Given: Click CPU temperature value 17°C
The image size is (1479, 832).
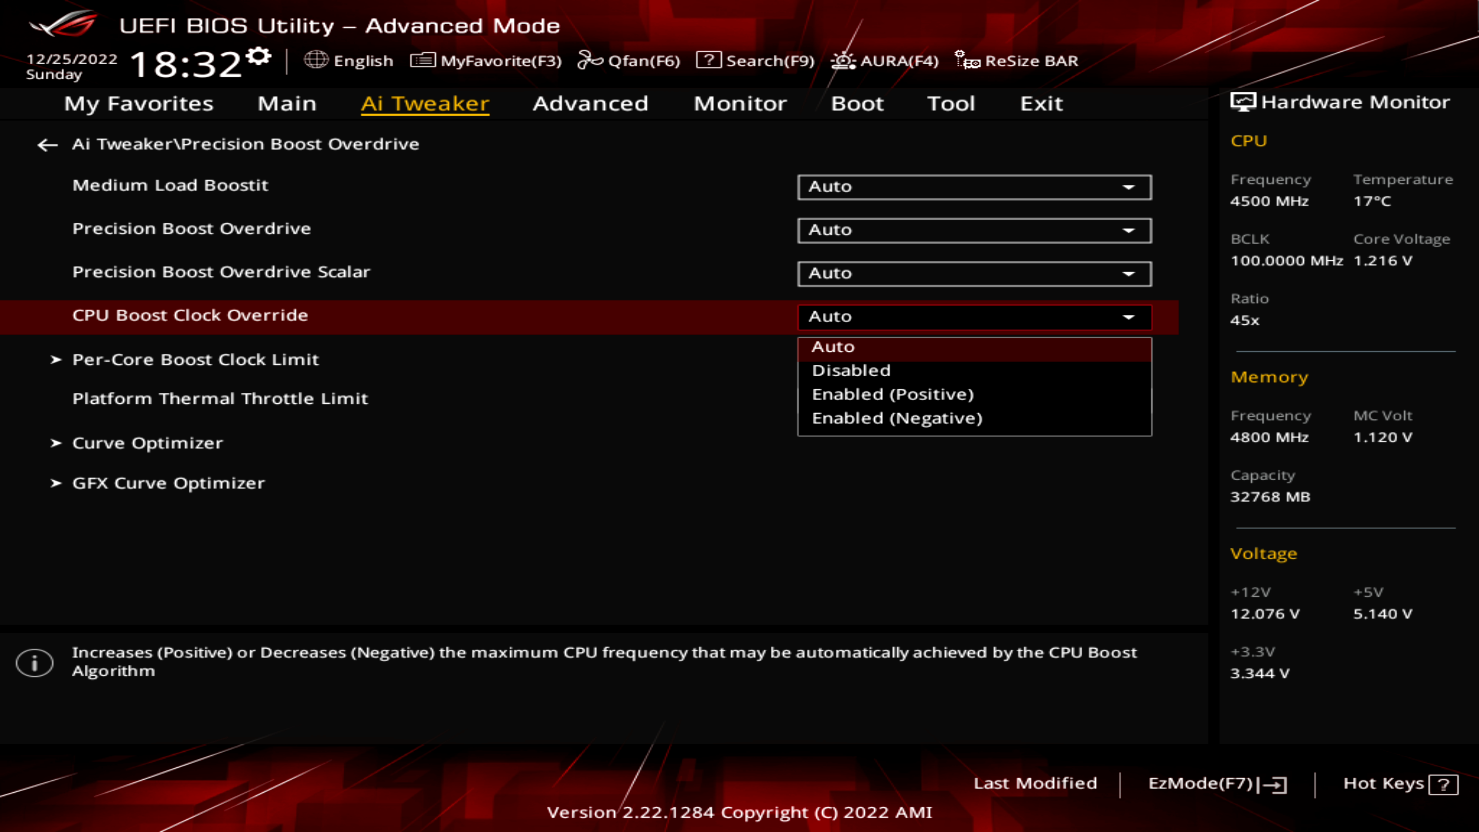Looking at the screenshot, I should coord(1372,201).
